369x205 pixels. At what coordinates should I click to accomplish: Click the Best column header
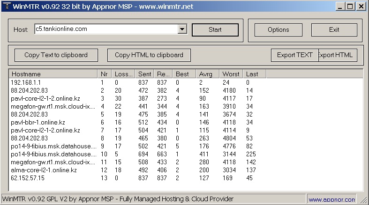pos(184,74)
